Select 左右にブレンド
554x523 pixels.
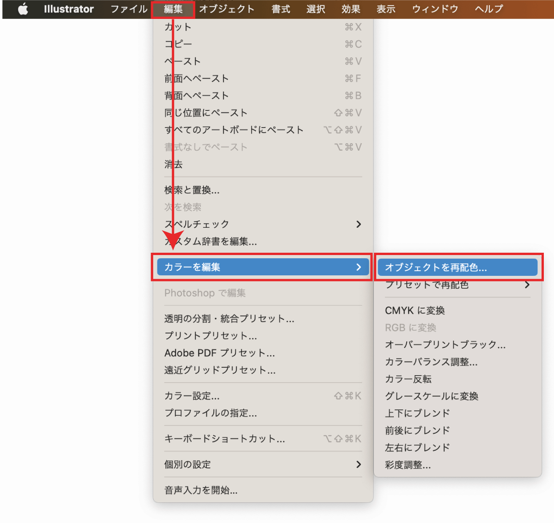[x=458, y=447]
